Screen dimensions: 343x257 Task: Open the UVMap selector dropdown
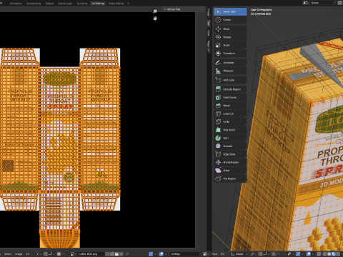[185, 254]
